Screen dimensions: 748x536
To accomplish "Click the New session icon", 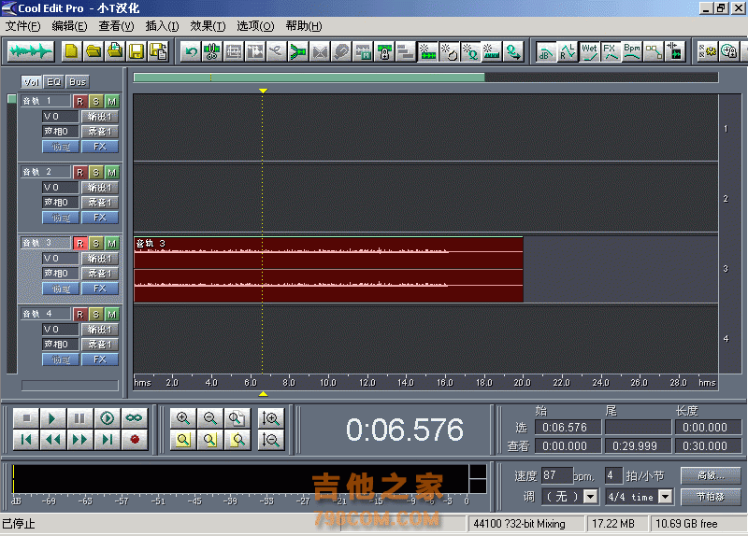I will coord(71,51).
